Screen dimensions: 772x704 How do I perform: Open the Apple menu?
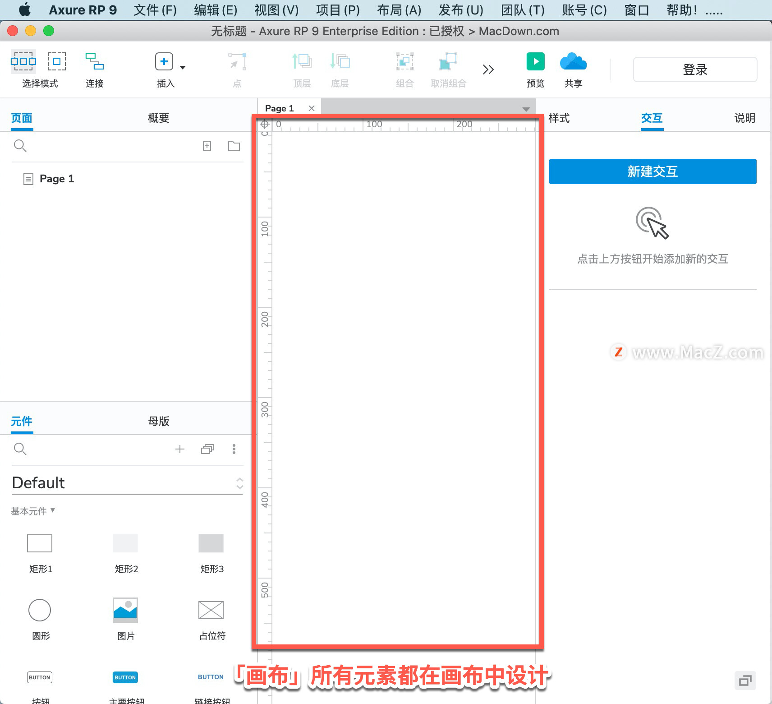click(25, 9)
